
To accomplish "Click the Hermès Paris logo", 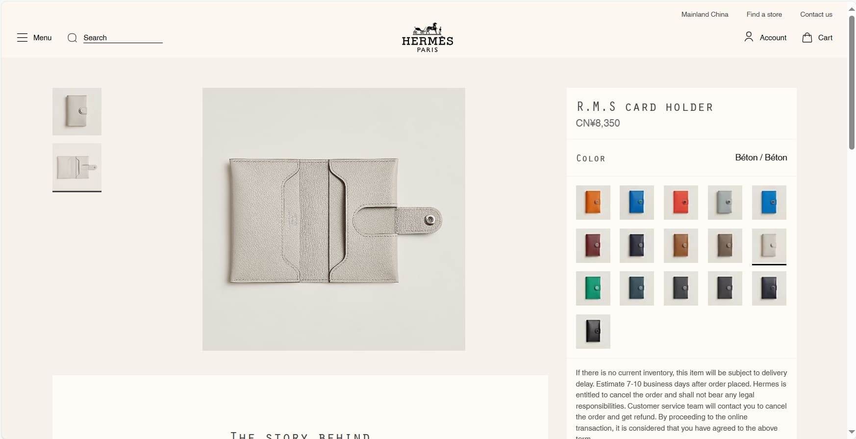I will pyautogui.click(x=428, y=37).
